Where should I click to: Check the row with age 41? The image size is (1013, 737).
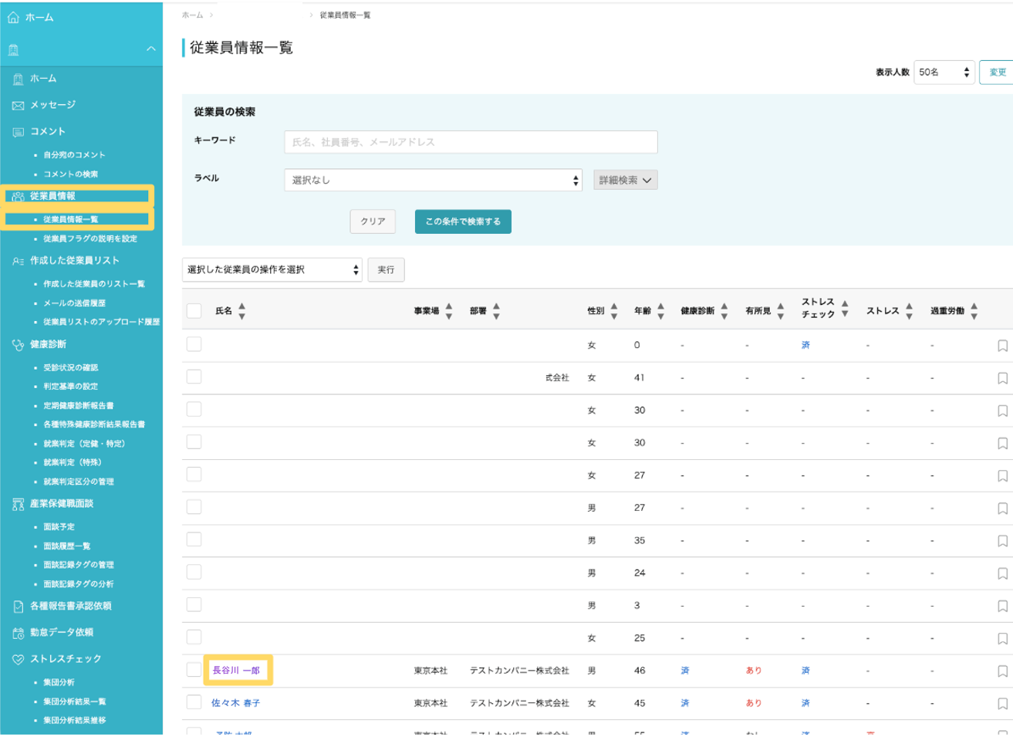tap(194, 377)
